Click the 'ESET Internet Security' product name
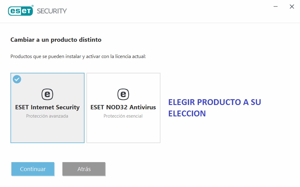300x187 pixels. [x=47, y=107]
